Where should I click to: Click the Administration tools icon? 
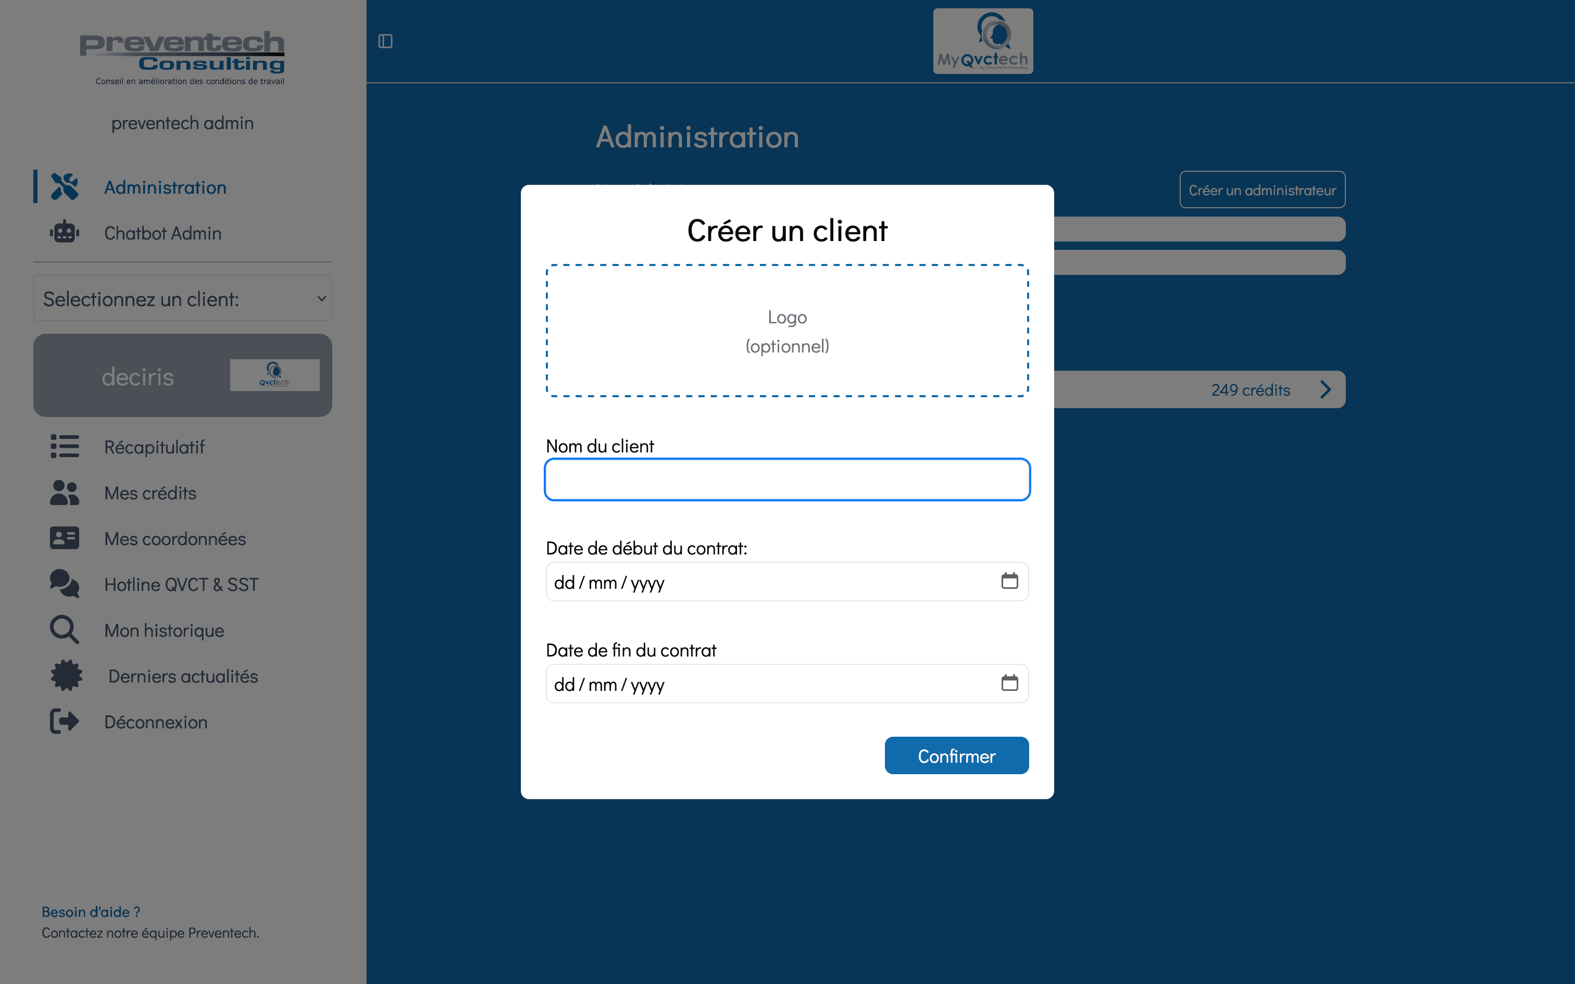(65, 187)
